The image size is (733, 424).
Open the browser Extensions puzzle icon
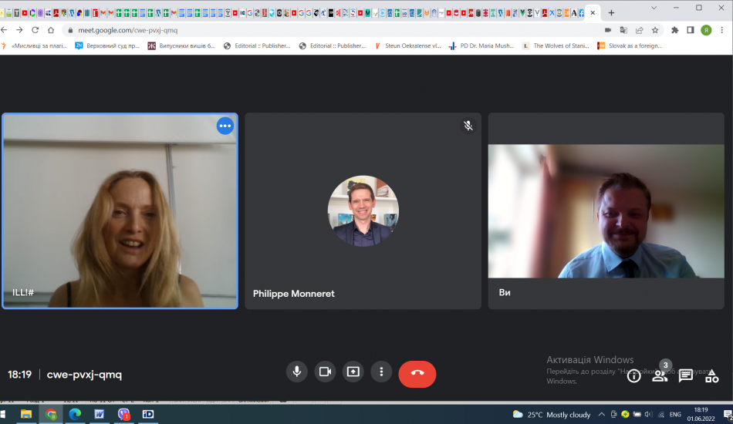(x=675, y=30)
